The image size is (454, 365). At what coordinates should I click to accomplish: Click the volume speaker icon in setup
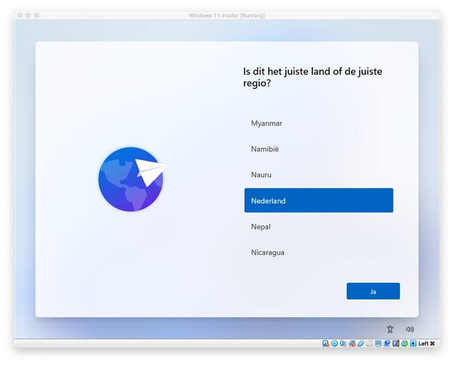[410, 329]
